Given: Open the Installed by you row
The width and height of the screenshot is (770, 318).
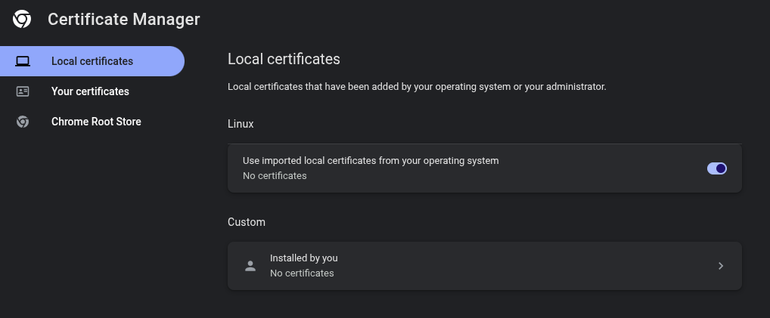Looking at the screenshot, I should click(484, 266).
